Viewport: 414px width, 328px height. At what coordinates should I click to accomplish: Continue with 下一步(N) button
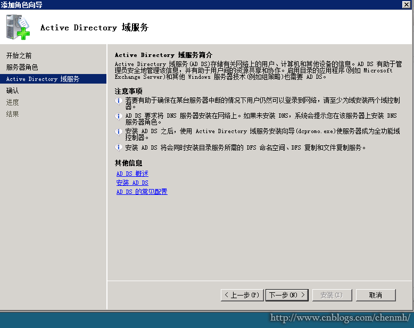coord(287,295)
